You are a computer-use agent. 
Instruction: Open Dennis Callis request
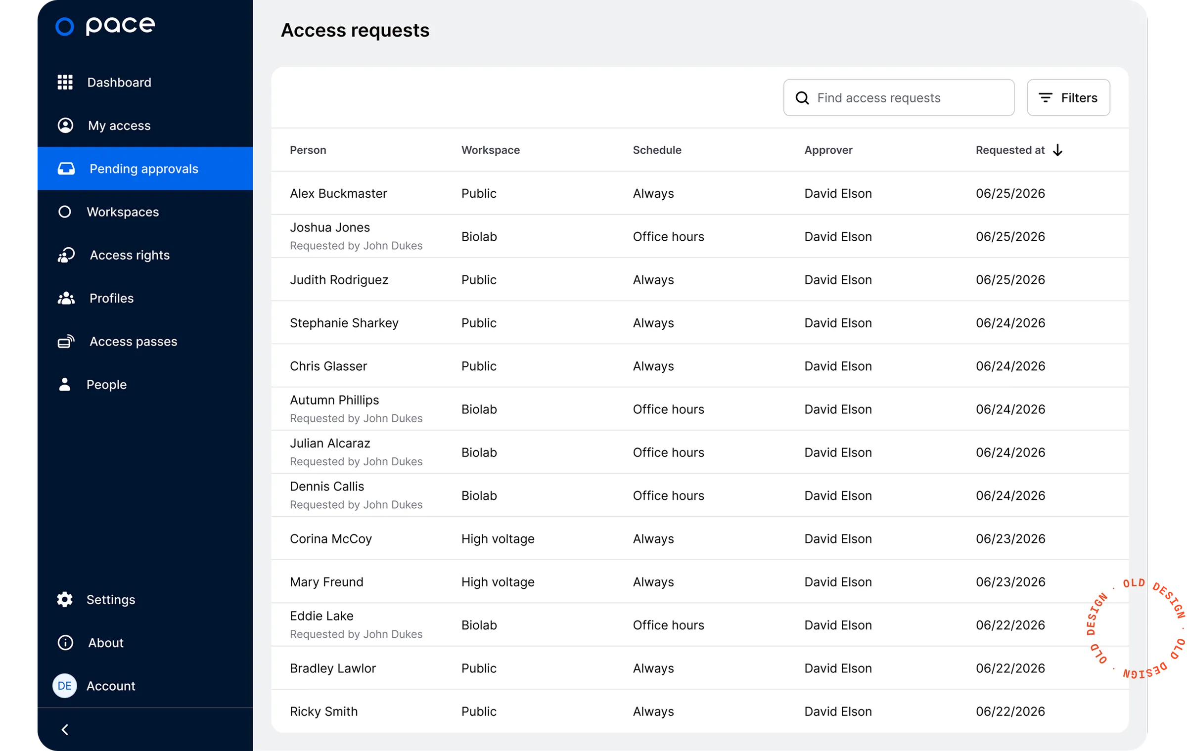coord(700,495)
